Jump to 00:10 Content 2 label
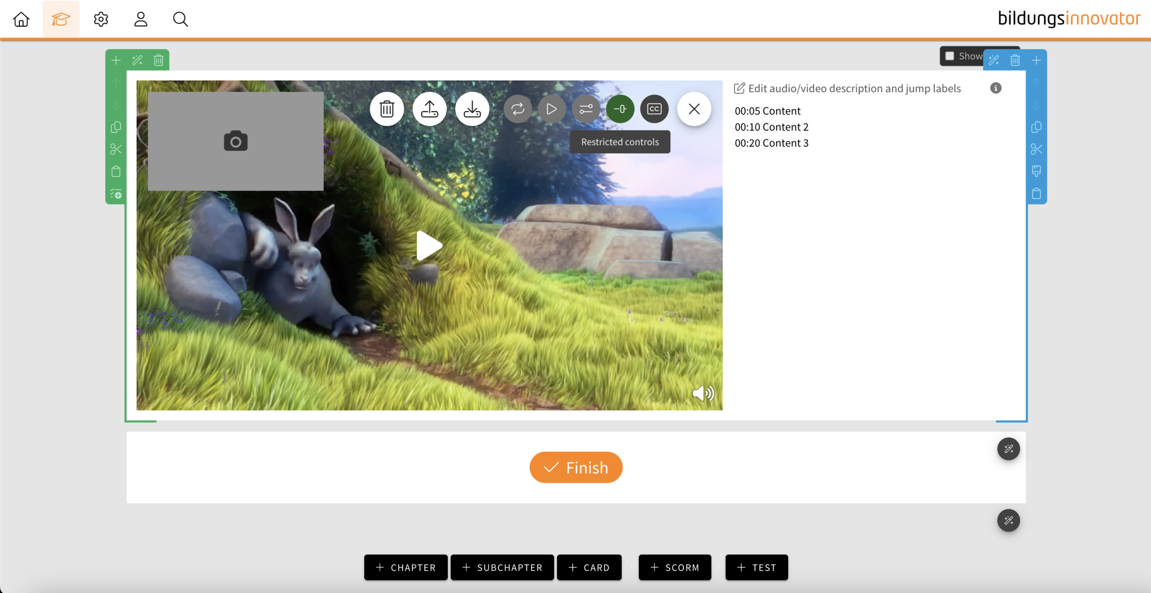The image size is (1151, 593). 771,127
